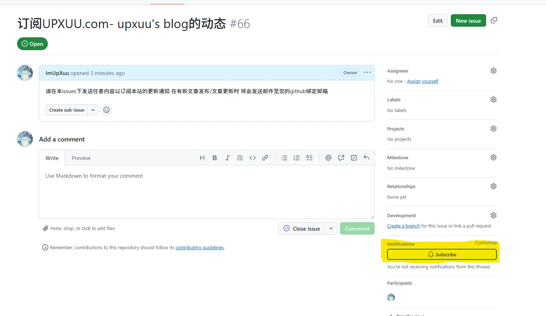Insert a heading with the H icon
This screenshot has width=546, height=316.
click(202, 158)
